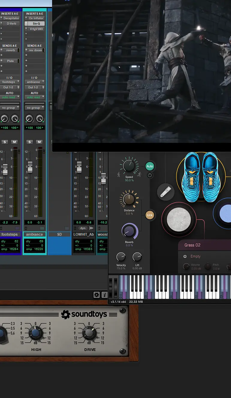231x398 pixels.
Task: Click the Soundtoys HIGH knob
Action: coord(35,333)
